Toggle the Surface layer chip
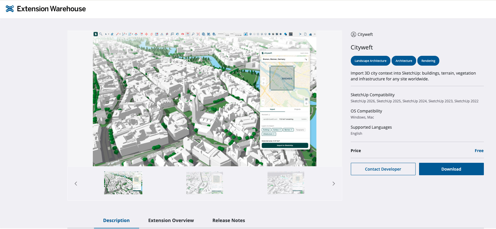Image resolution: width=496 pixels, height=229 pixels. (277, 130)
